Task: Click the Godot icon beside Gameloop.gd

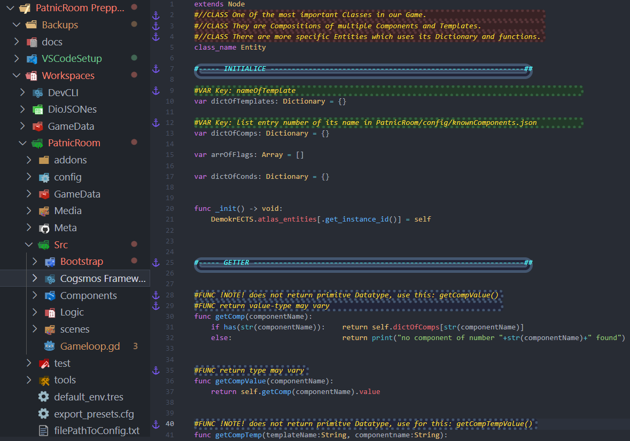Action: [50, 346]
